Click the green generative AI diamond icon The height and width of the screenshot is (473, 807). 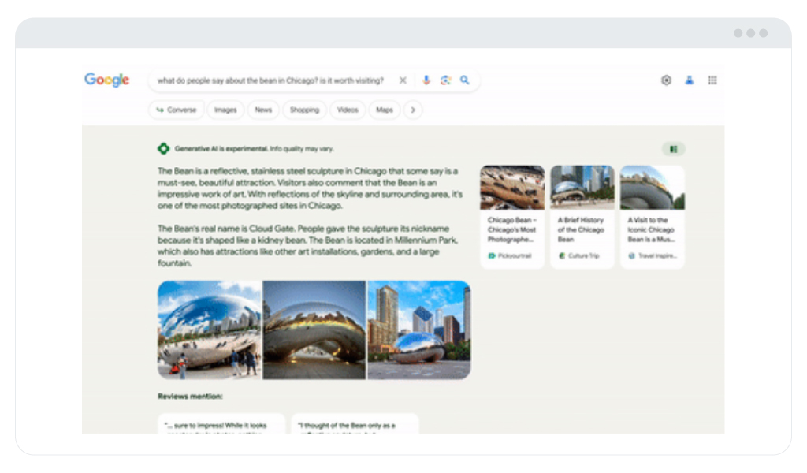(163, 149)
